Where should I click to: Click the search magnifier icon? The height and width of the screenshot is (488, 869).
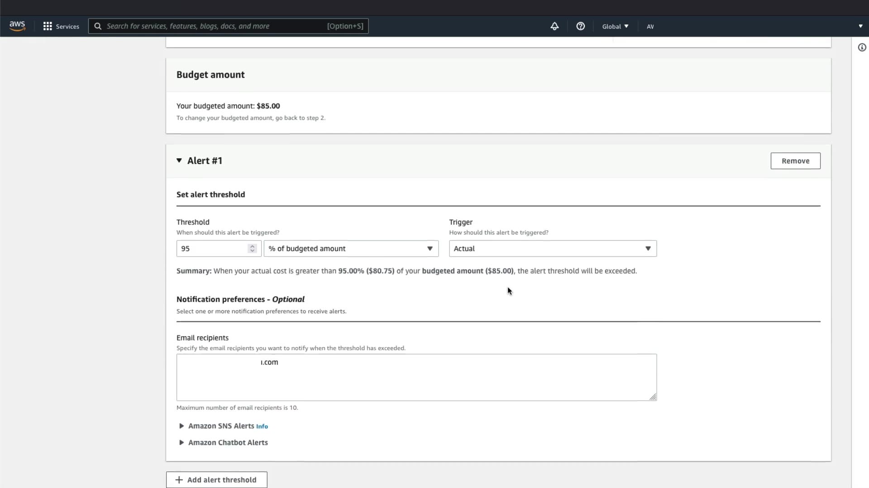[x=98, y=26]
